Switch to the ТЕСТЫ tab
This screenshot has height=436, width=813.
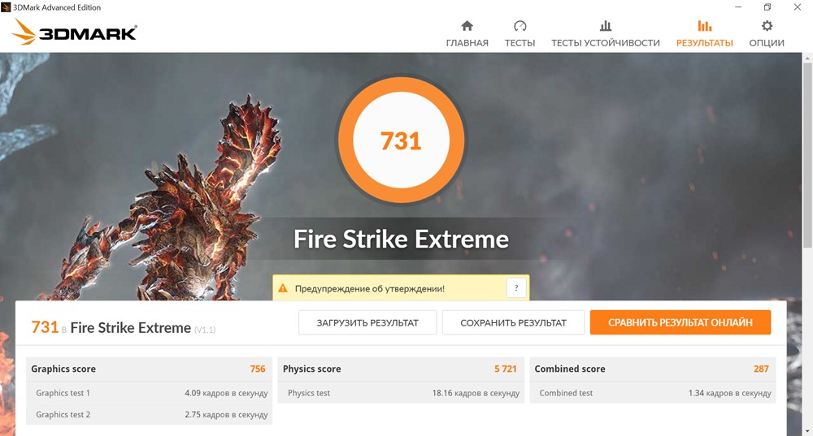click(520, 33)
